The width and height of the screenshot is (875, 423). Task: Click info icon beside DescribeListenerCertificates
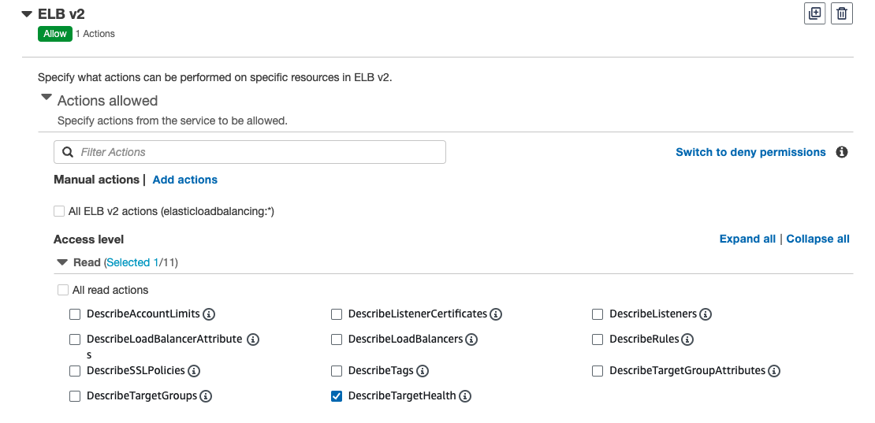[496, 314]
